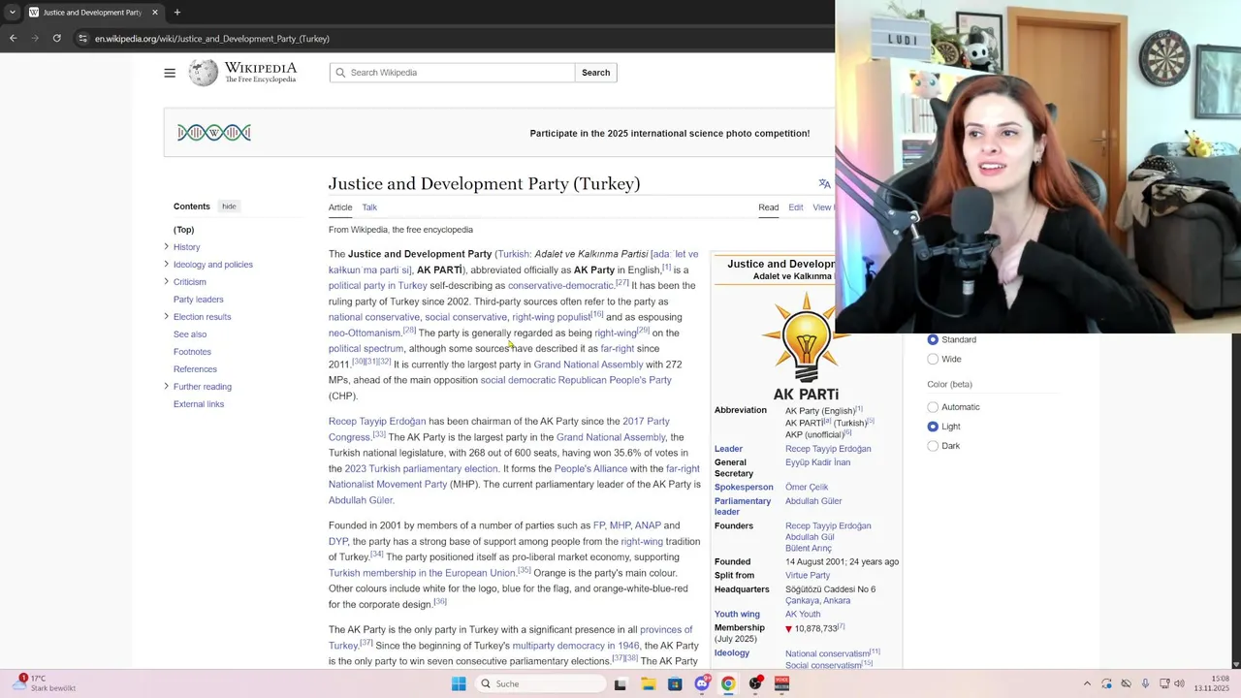
Task: Expand the Criticism section in Contents
Action: (166, 281)
